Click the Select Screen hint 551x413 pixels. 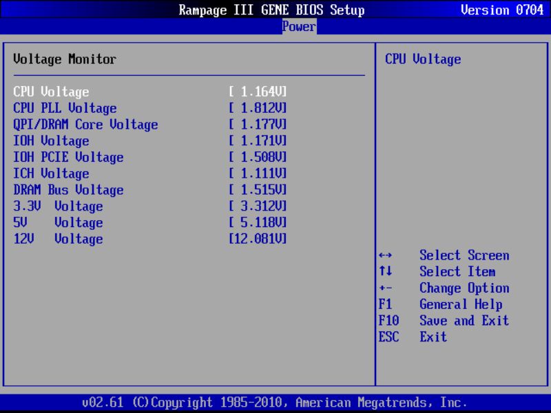pyautogui.click(x=464, y=255)
